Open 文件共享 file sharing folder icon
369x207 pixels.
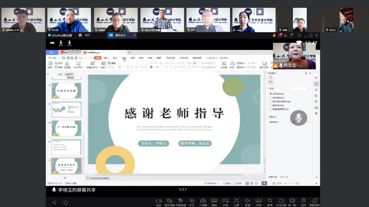click(281, 201)
